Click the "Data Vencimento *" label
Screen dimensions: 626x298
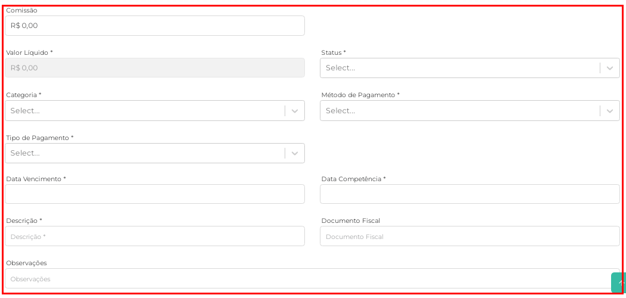[36, 179]
